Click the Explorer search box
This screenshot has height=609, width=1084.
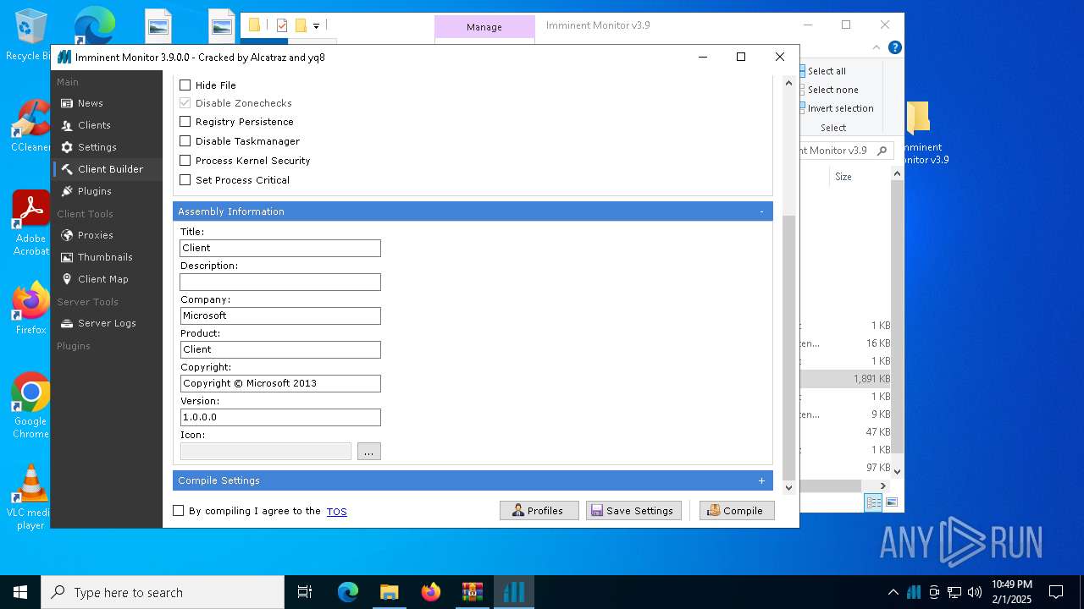point(845,151)
